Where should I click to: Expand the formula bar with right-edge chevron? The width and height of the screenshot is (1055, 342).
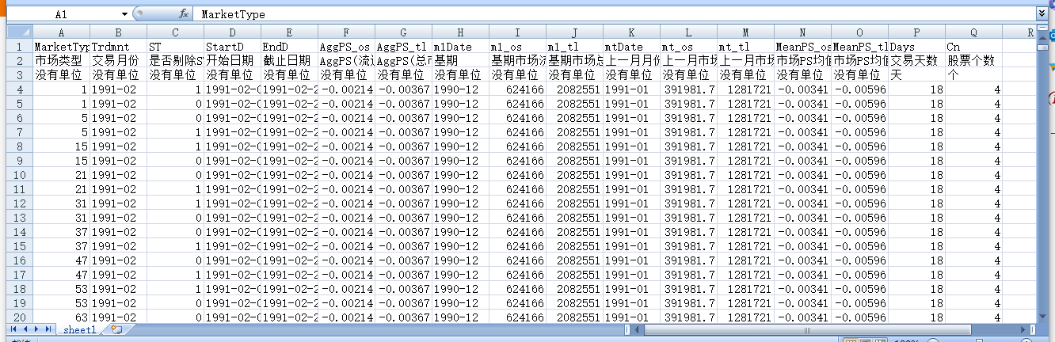coord(1043,14)
